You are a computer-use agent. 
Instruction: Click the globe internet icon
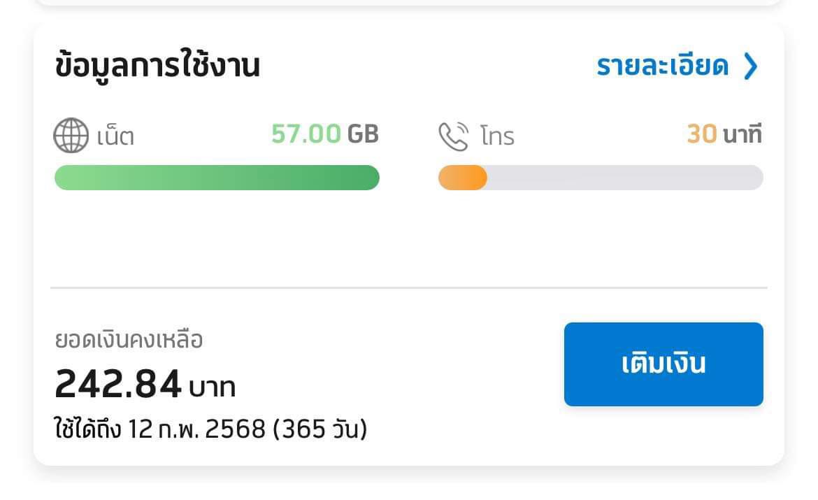click(x=71, y=136)
